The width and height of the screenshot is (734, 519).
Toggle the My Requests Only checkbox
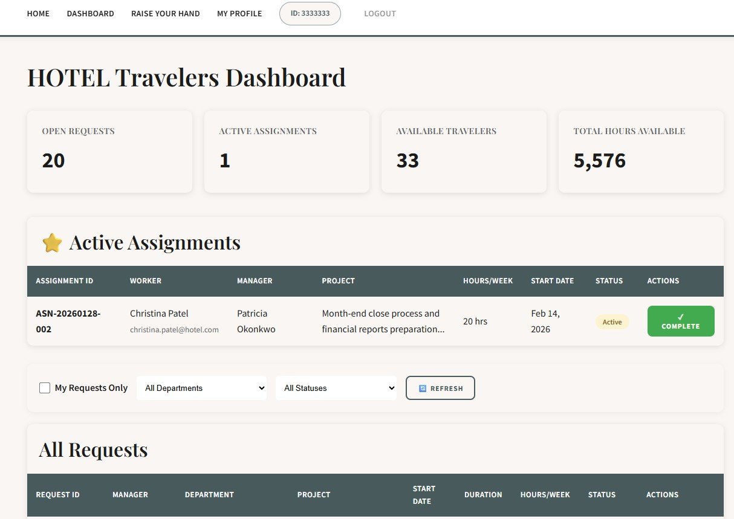(x=45, y=388)
